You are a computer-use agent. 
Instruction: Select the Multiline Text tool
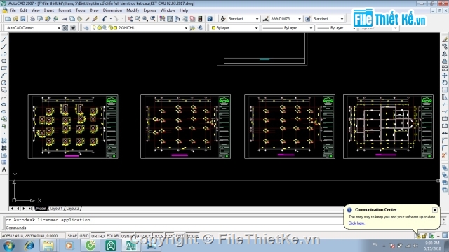tap(4, 169)
